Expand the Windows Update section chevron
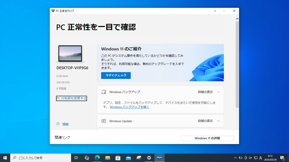 [x=219, y=121]
